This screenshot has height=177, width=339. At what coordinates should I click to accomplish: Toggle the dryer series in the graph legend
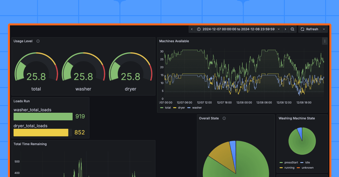pyautogui.click(x=181, y=107)
